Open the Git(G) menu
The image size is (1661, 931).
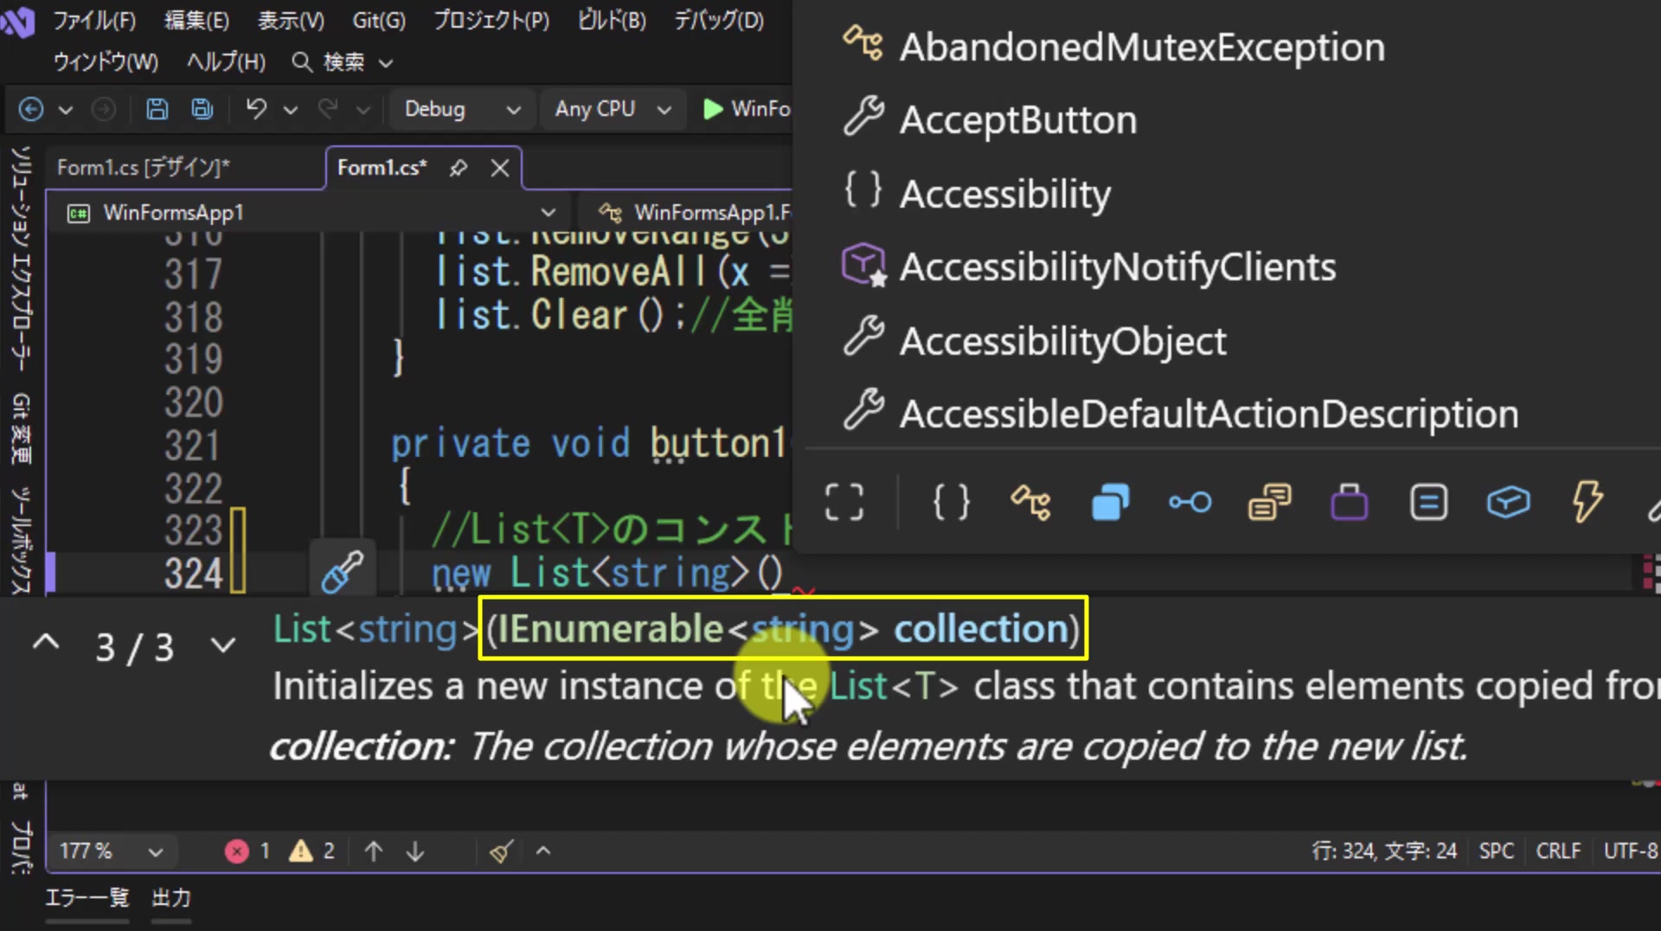379,20
